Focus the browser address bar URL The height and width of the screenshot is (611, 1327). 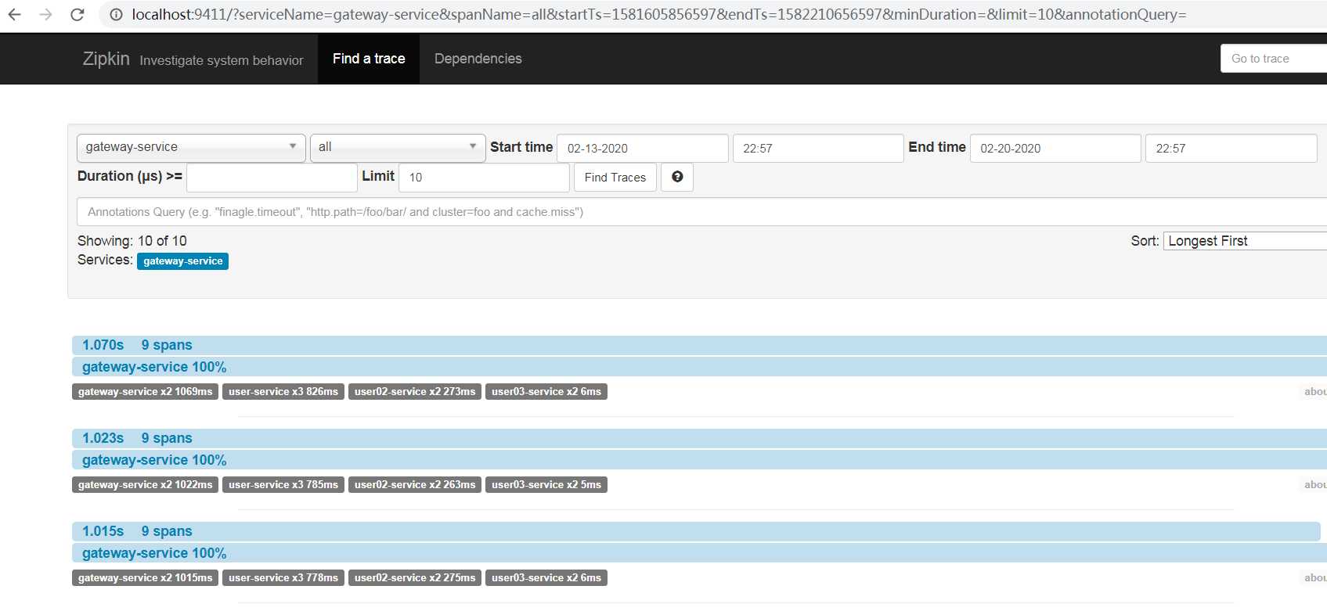click(x=658, y=14)
